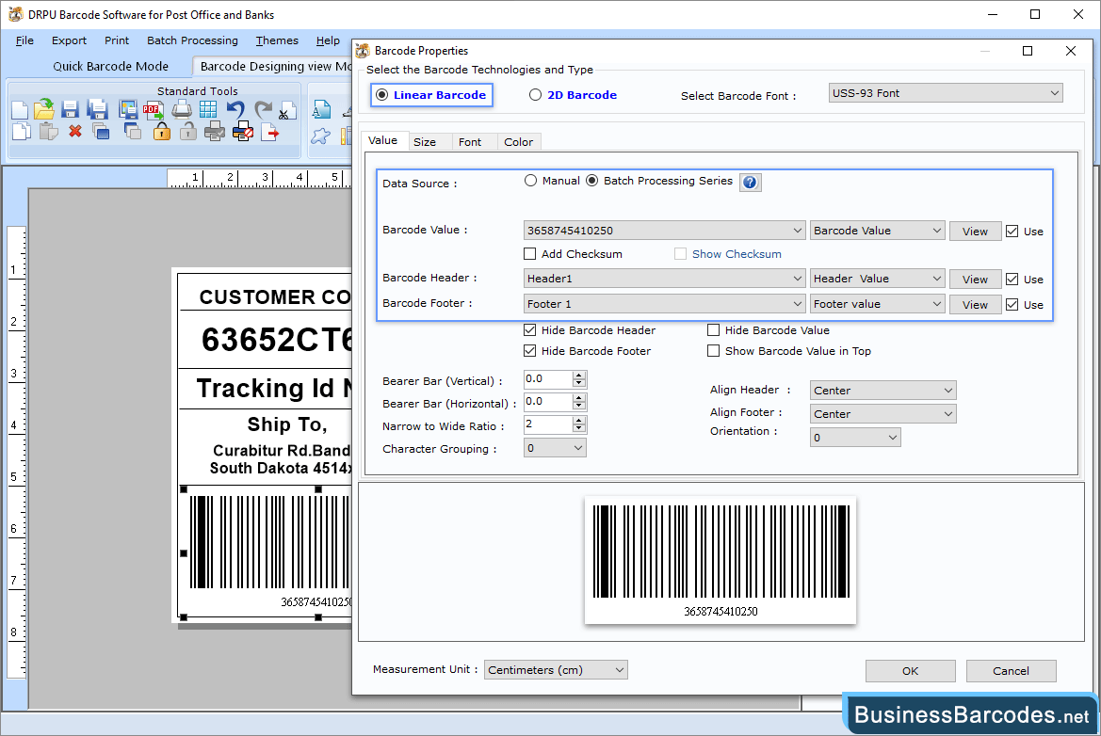Click the printer with prohibition sign icon
1101x736 pixels.
click(243, 131)
